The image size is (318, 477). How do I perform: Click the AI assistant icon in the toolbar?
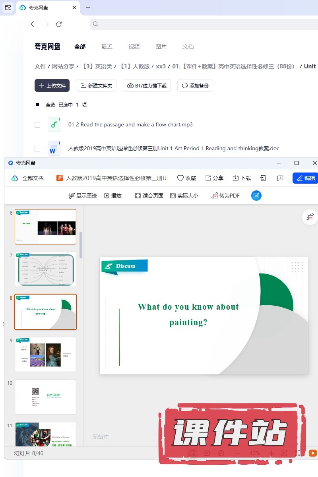256,196
